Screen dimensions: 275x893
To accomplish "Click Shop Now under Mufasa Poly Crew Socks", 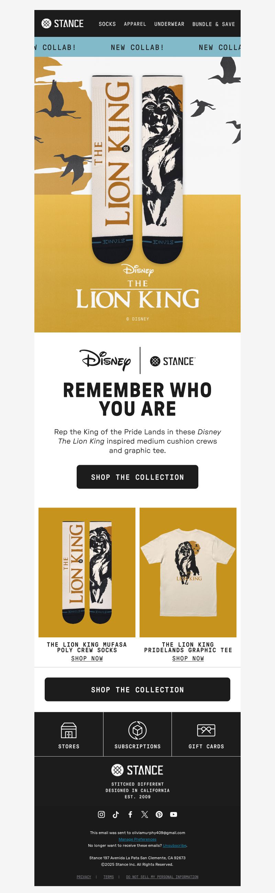I will pyautogui.click(x=87, y=658).
